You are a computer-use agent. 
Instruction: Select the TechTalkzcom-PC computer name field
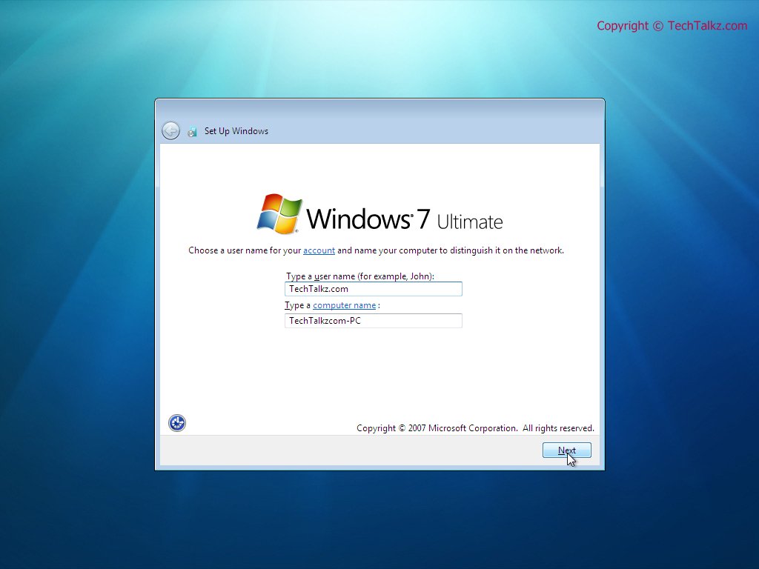373,321
